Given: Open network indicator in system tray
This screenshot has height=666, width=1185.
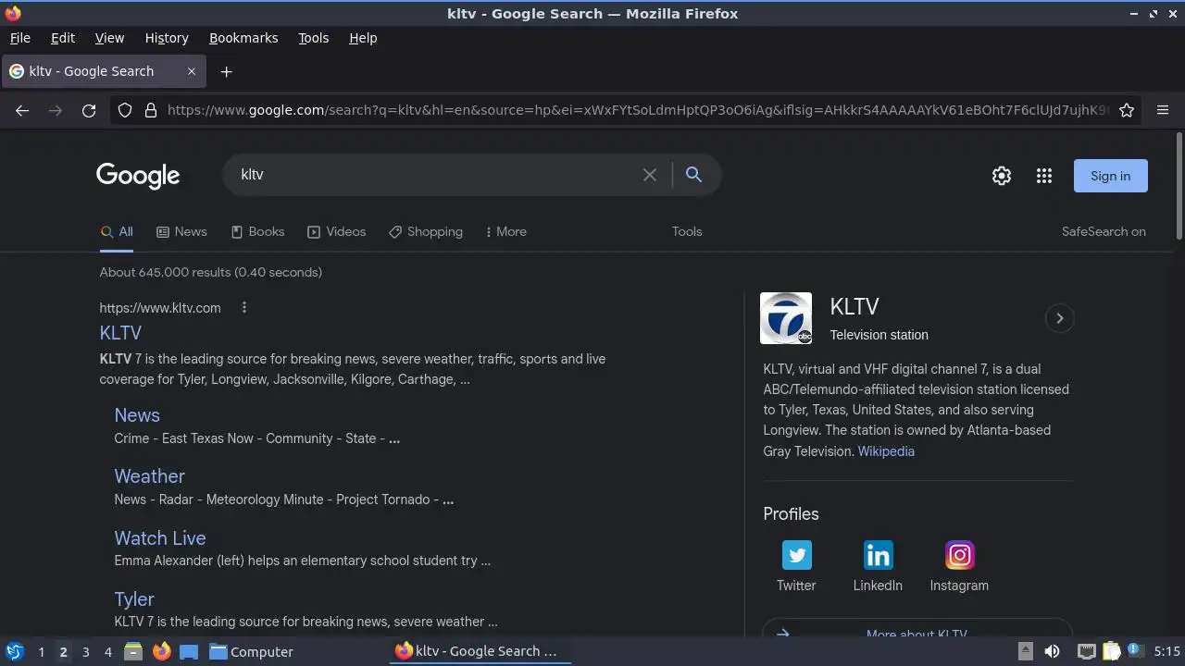Looking at the screenshot, I should (1087, 651).
